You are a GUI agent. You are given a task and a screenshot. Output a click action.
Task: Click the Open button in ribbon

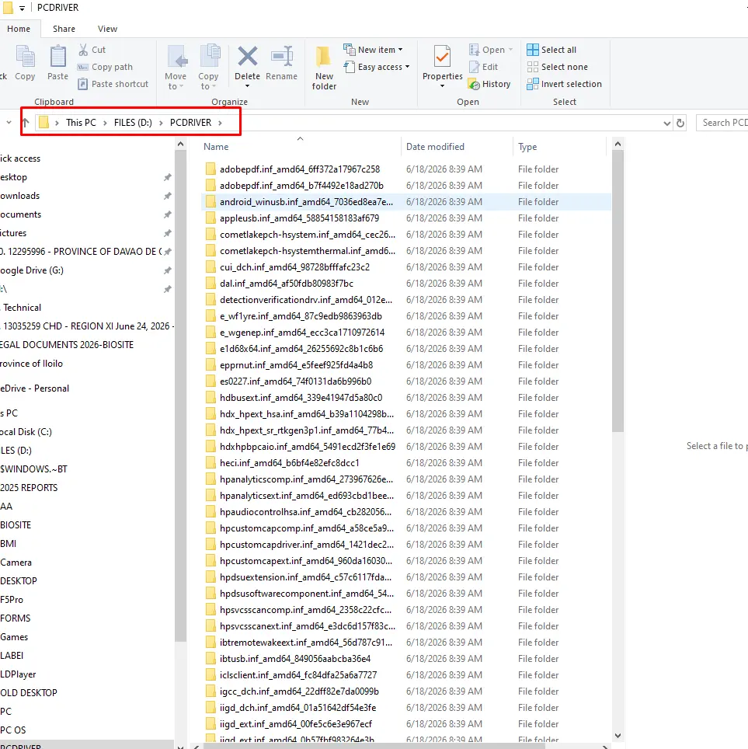click(x=491, y=50)
